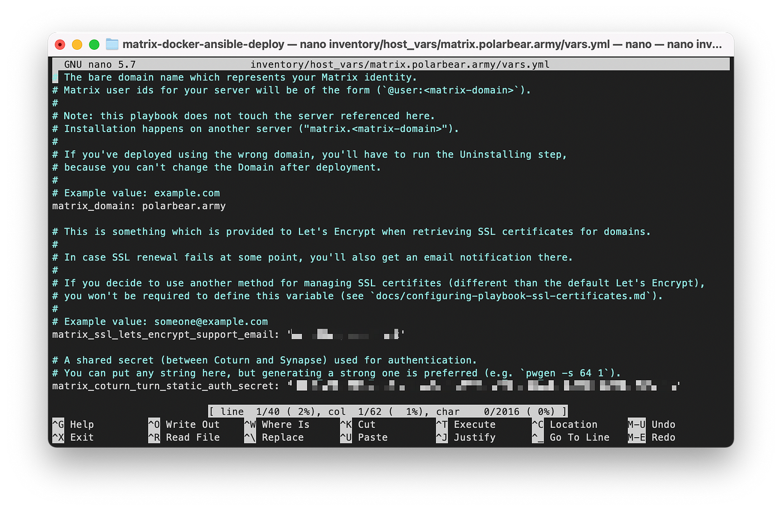Click the configuring-playbook-ssl-certificates.md reference

[511, 296]
